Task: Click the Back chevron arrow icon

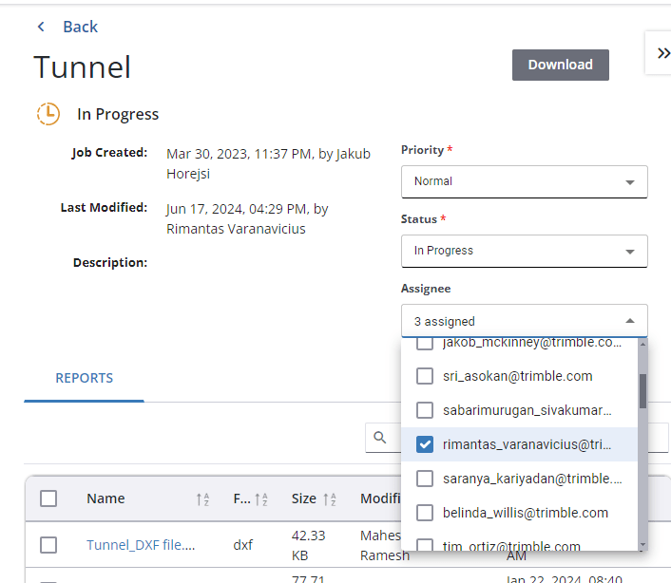Action: coord(41,27)
